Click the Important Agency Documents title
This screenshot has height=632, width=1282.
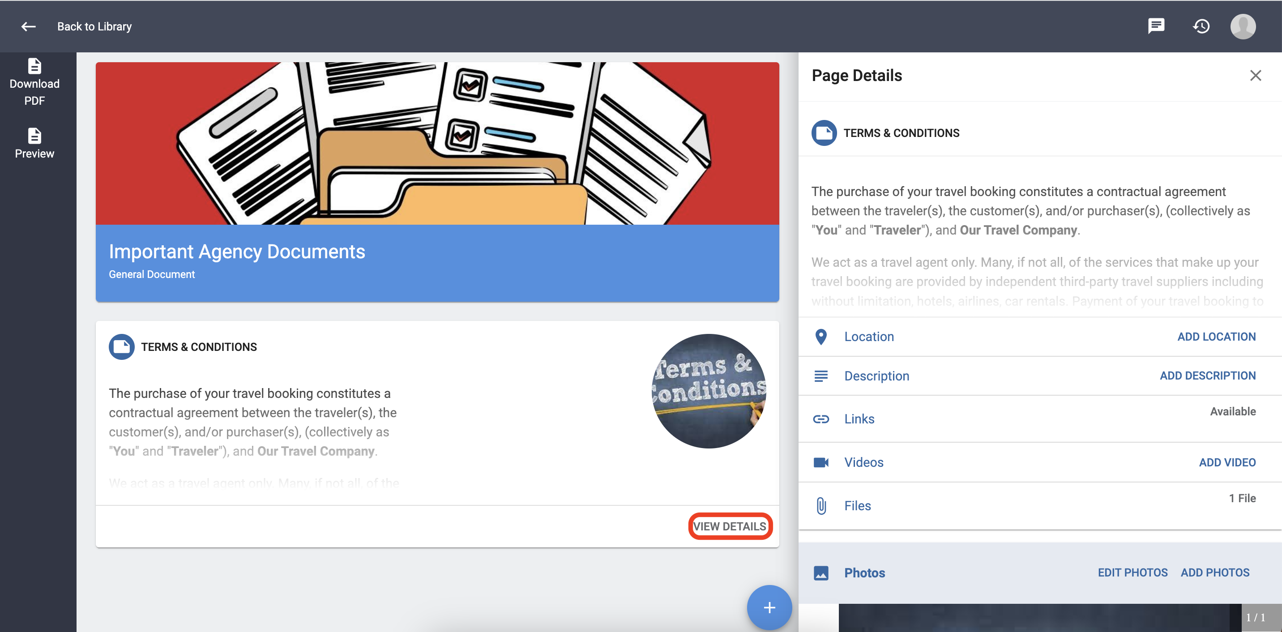point(237,251)
